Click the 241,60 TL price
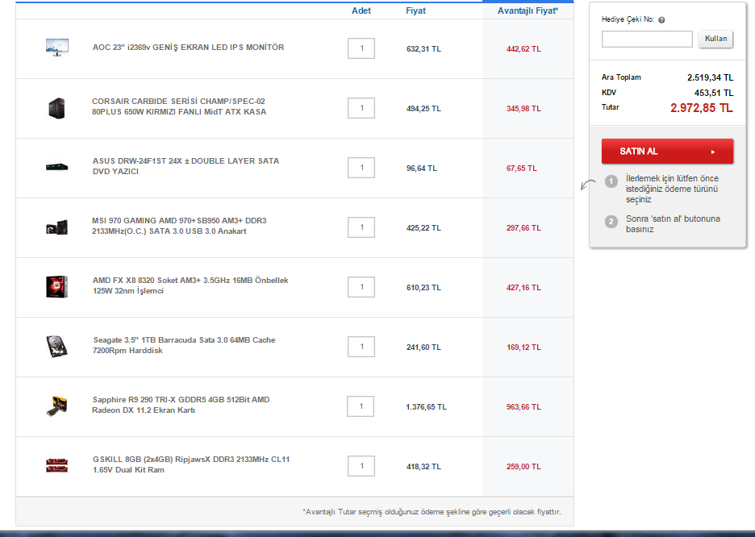755x537 pixels. click(x=423, y=348)
